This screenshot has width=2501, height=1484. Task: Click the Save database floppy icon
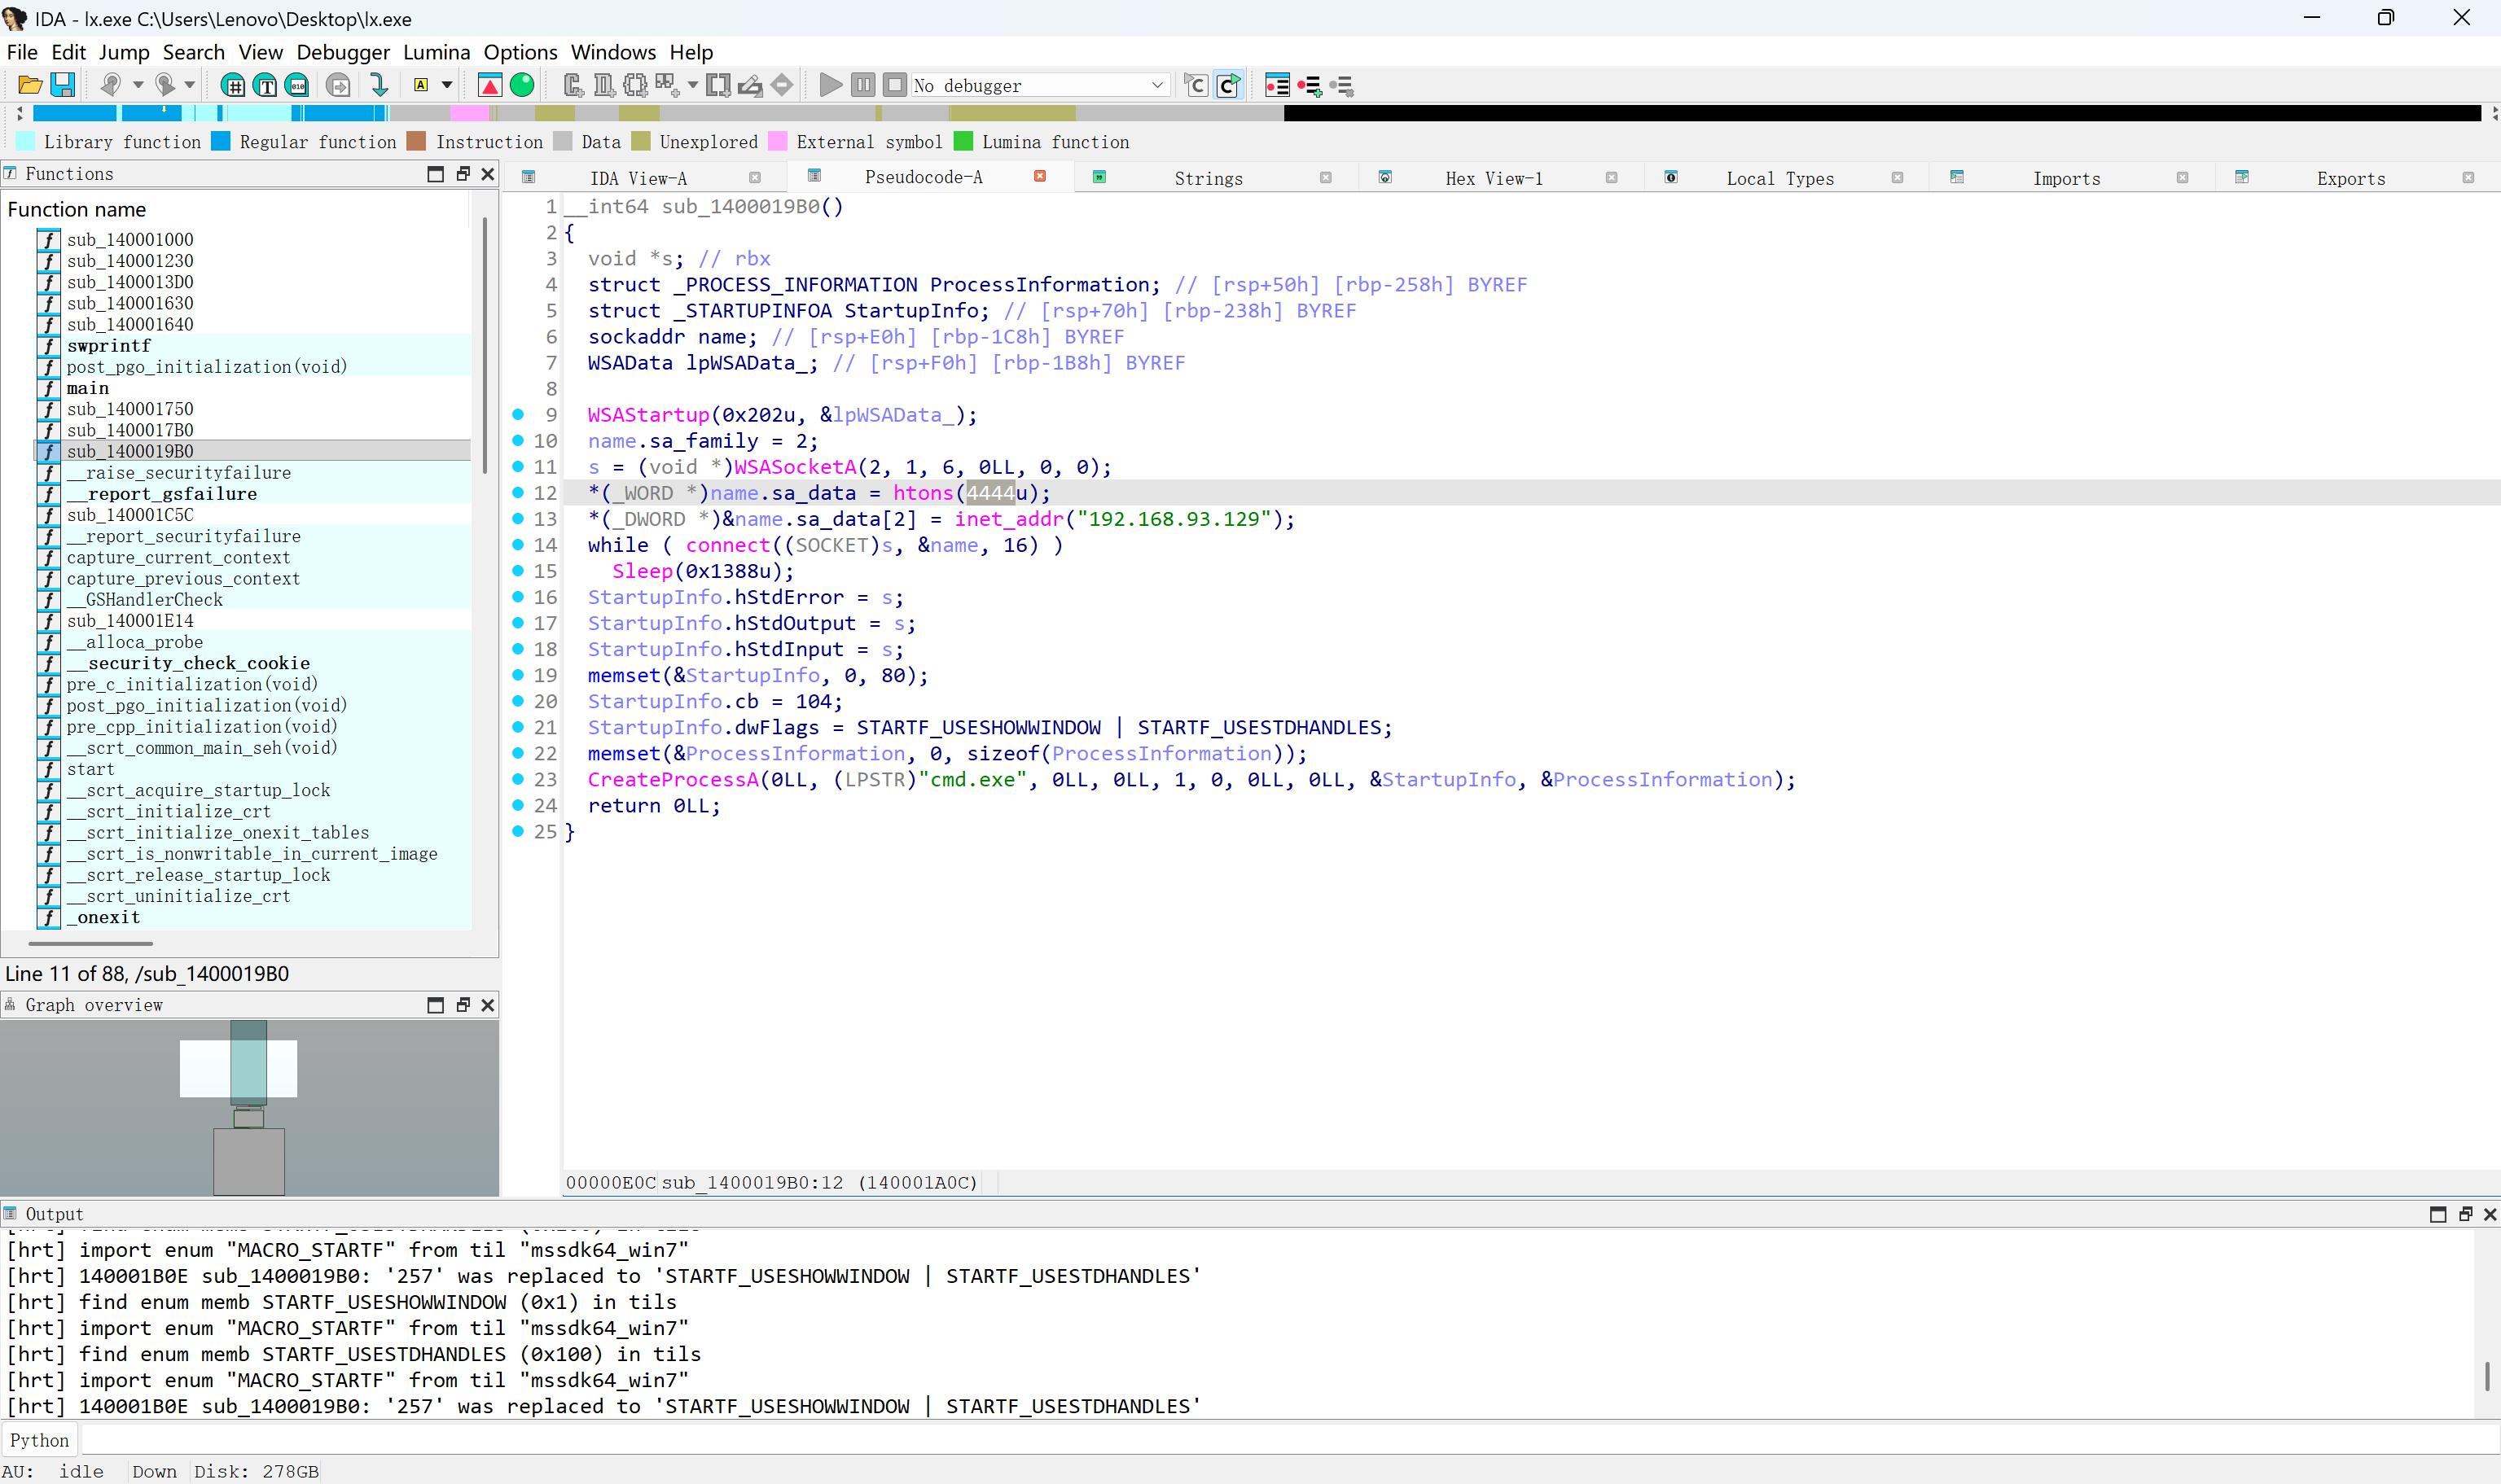[62, 85]
